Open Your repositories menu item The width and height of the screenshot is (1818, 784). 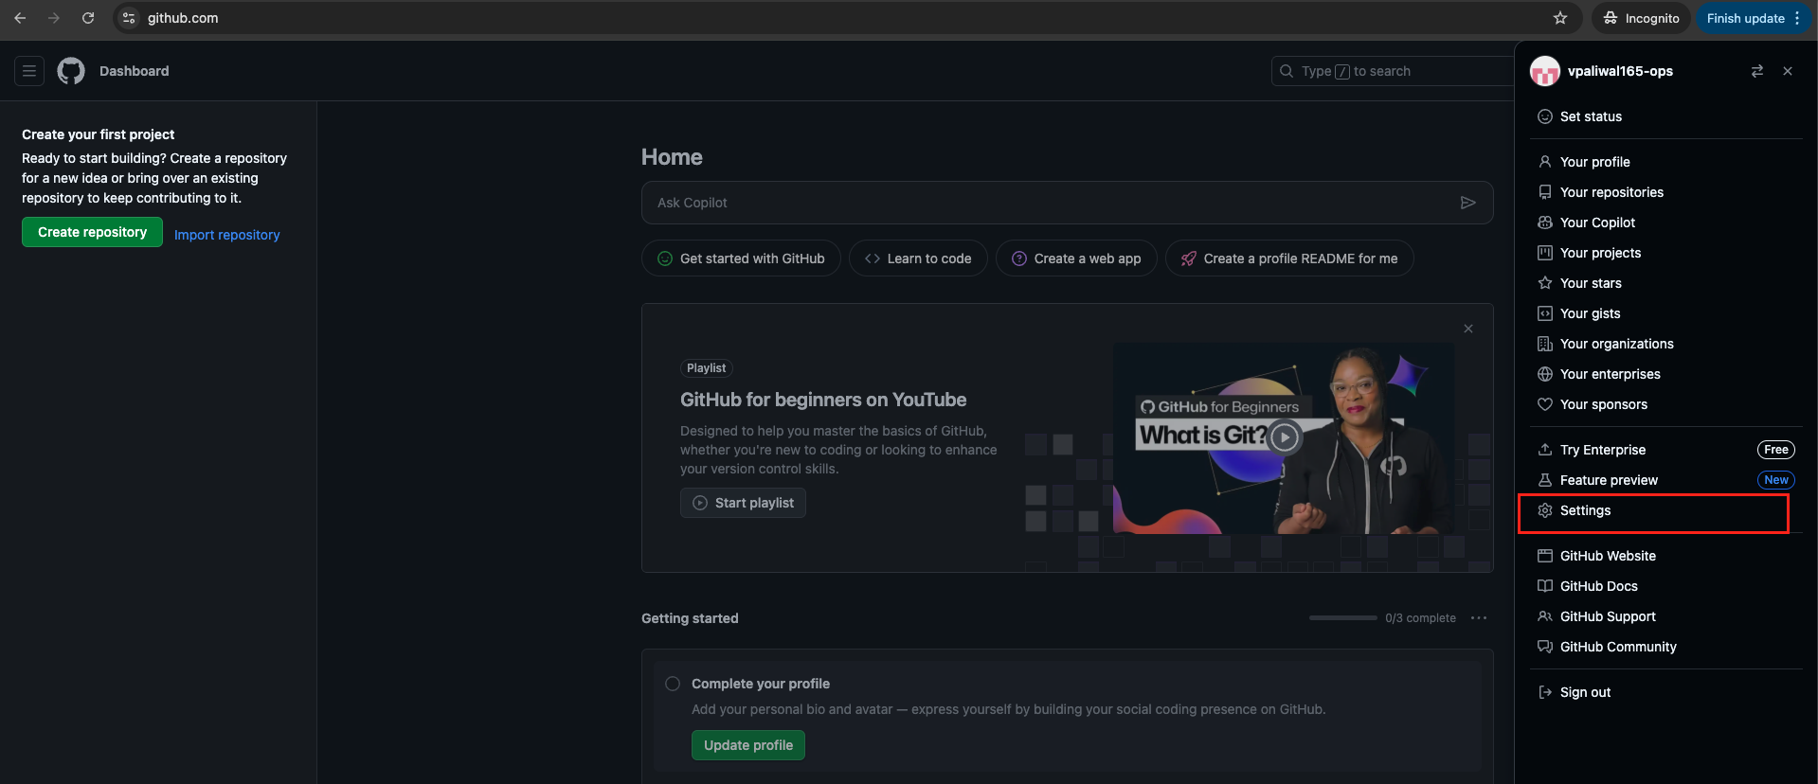(x=1611, y=192)
